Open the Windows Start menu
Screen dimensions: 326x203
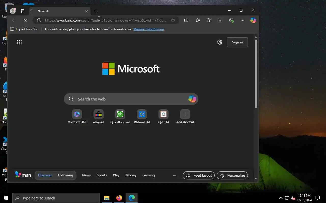point(6,198)
